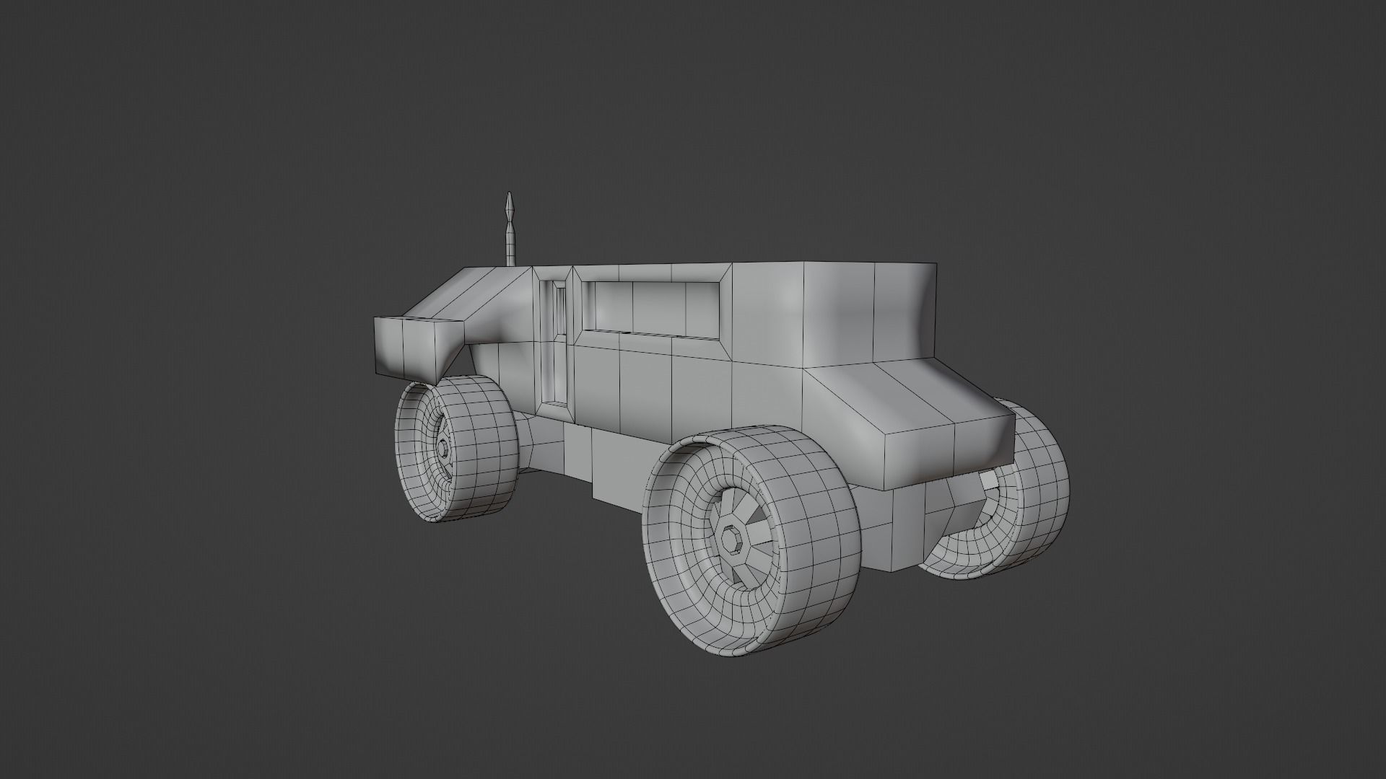This screenshot has width=1386, height=779.
Task: Select the antenna on the vehicle roof
Action: pyautogui.click(x=510, y=229)
